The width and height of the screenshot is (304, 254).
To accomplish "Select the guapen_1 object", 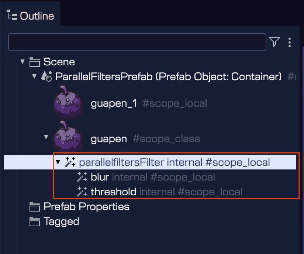I will pyautogui.click(x=114, y=103).
